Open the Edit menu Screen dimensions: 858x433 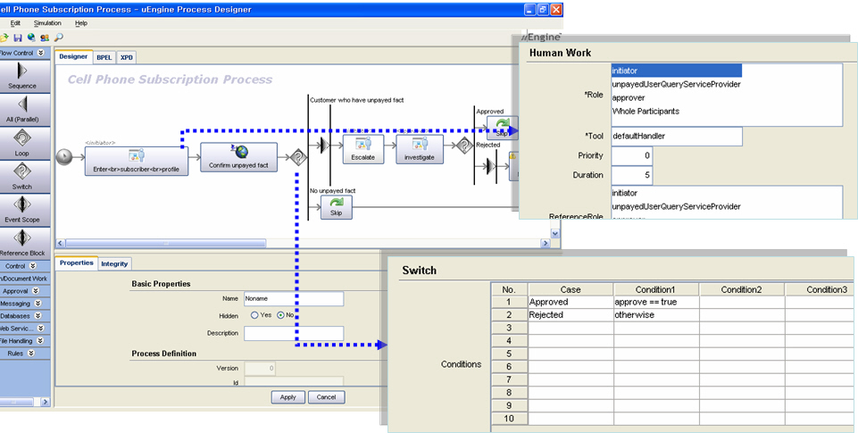tap(15, 23)
